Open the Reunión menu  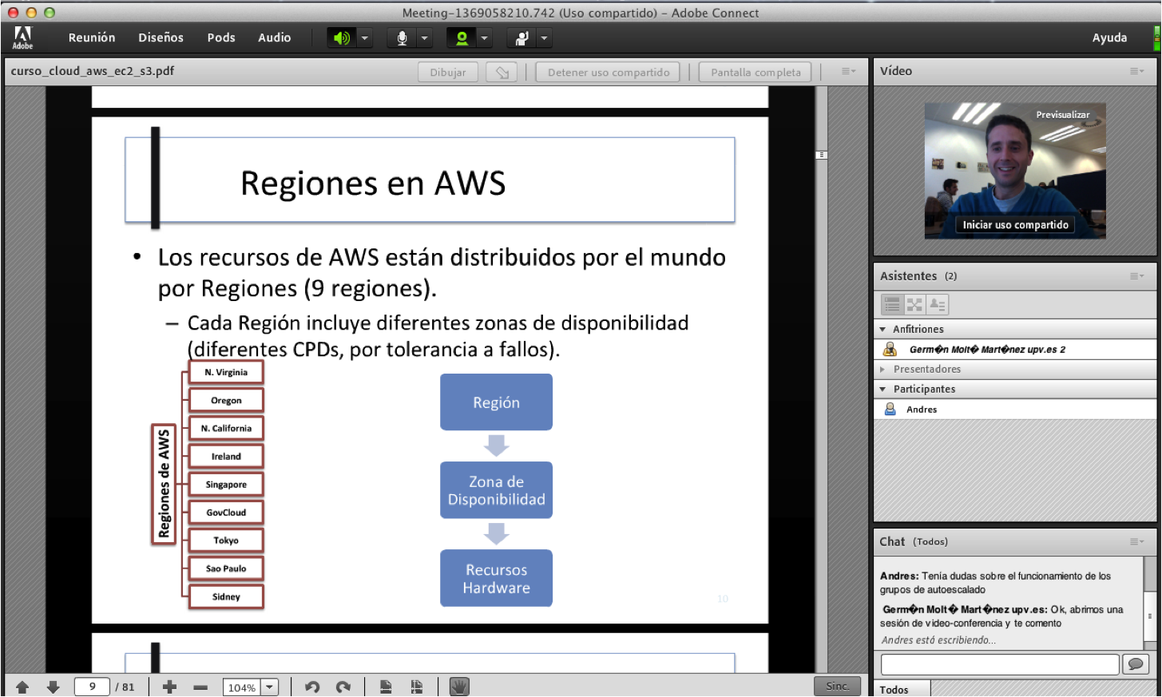[92, 38]
